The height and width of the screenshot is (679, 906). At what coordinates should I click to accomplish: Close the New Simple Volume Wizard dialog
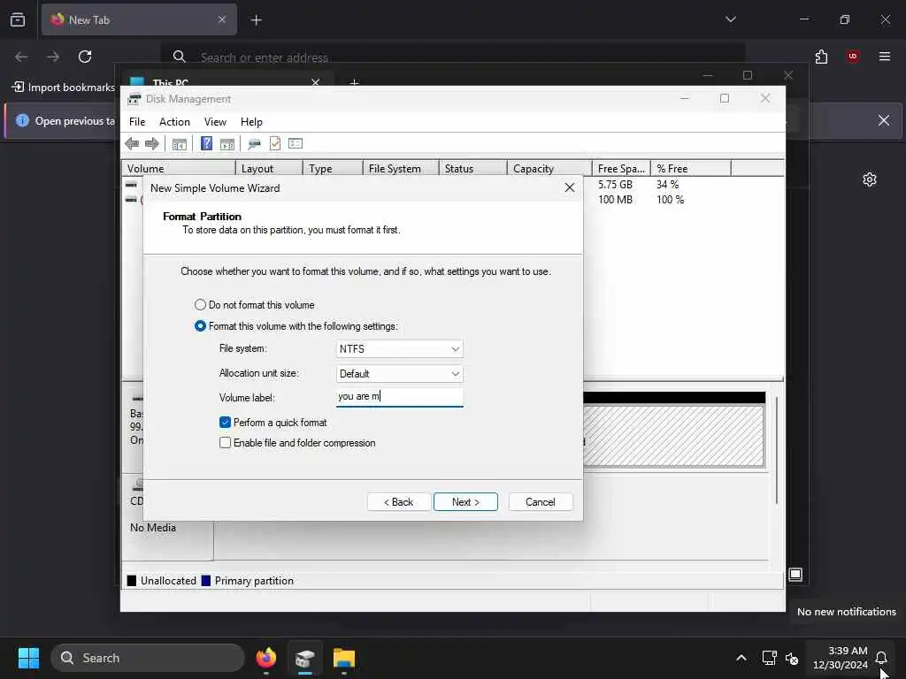click(x=569, y=187)
